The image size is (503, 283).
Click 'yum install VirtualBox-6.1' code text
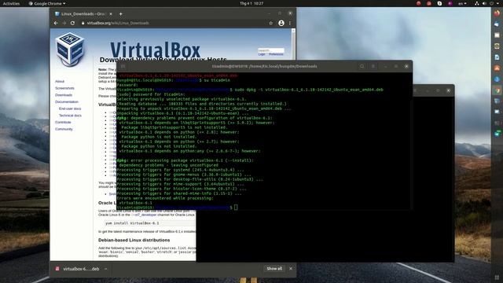point(132,223)
